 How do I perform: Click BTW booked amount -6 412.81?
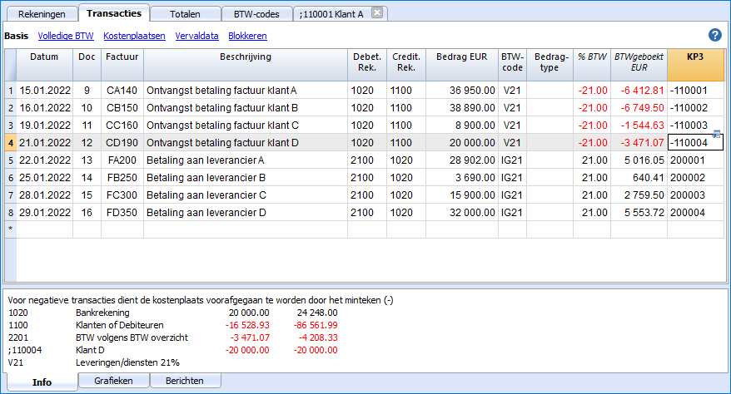[x=639, y=91]
